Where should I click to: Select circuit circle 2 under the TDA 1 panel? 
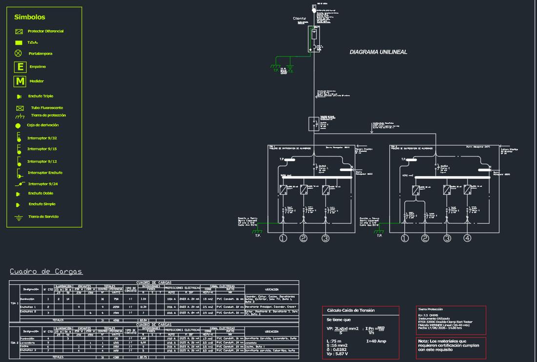pyautogui.click(x=304, y=238)
